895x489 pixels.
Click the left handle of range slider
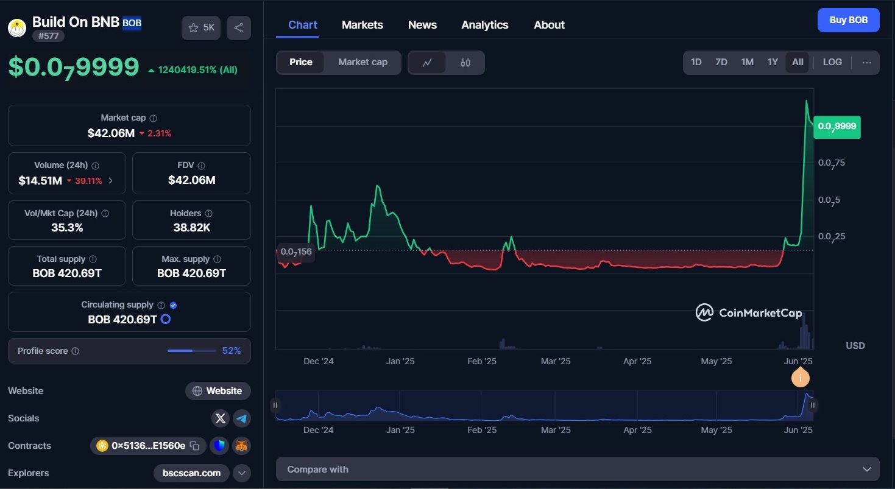point(275,405)
